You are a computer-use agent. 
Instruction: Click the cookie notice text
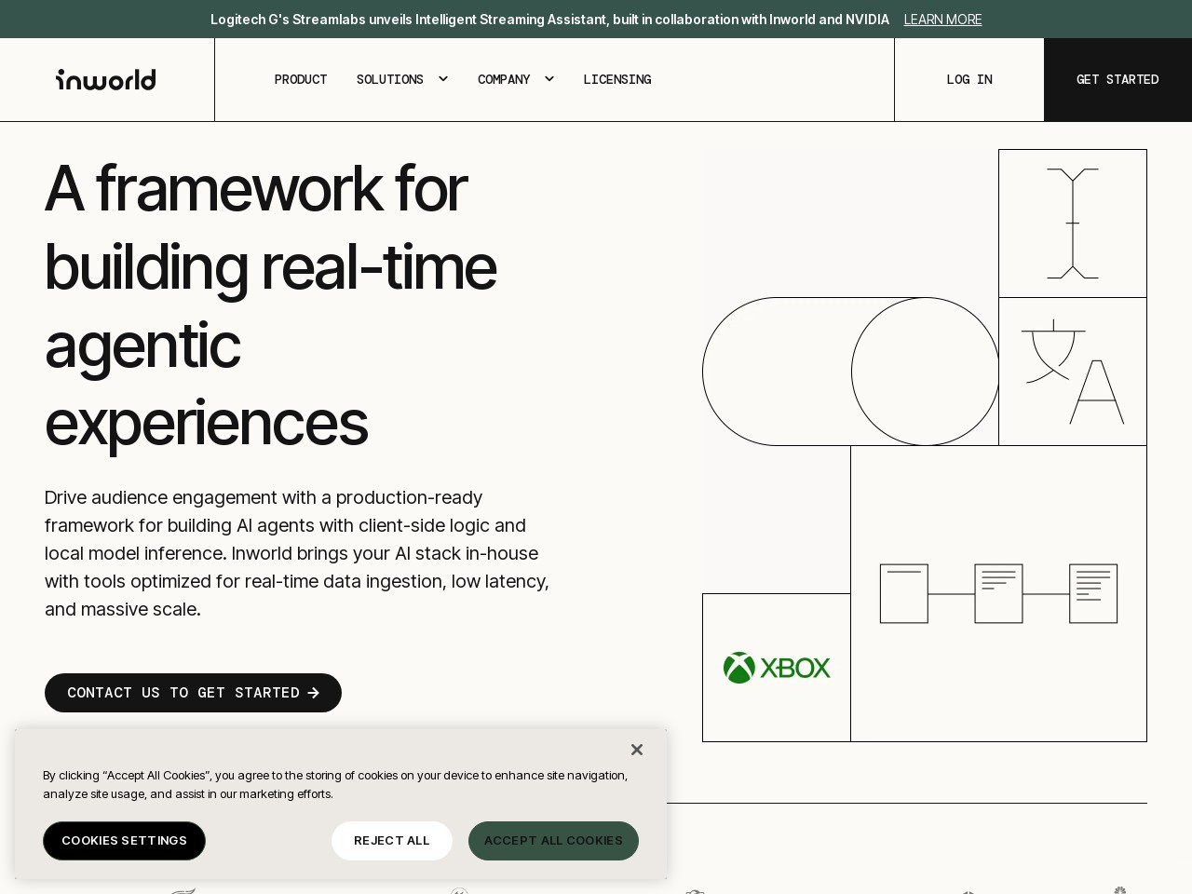pos(335,784)
